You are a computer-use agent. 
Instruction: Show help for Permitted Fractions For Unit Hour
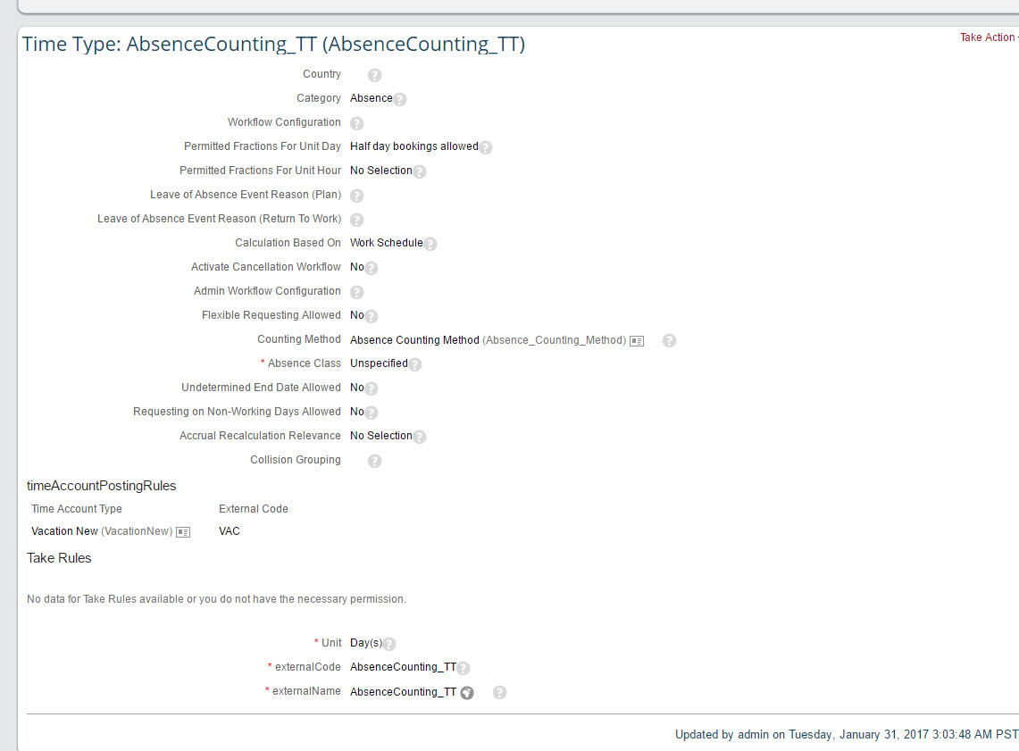tap(419, 171)
